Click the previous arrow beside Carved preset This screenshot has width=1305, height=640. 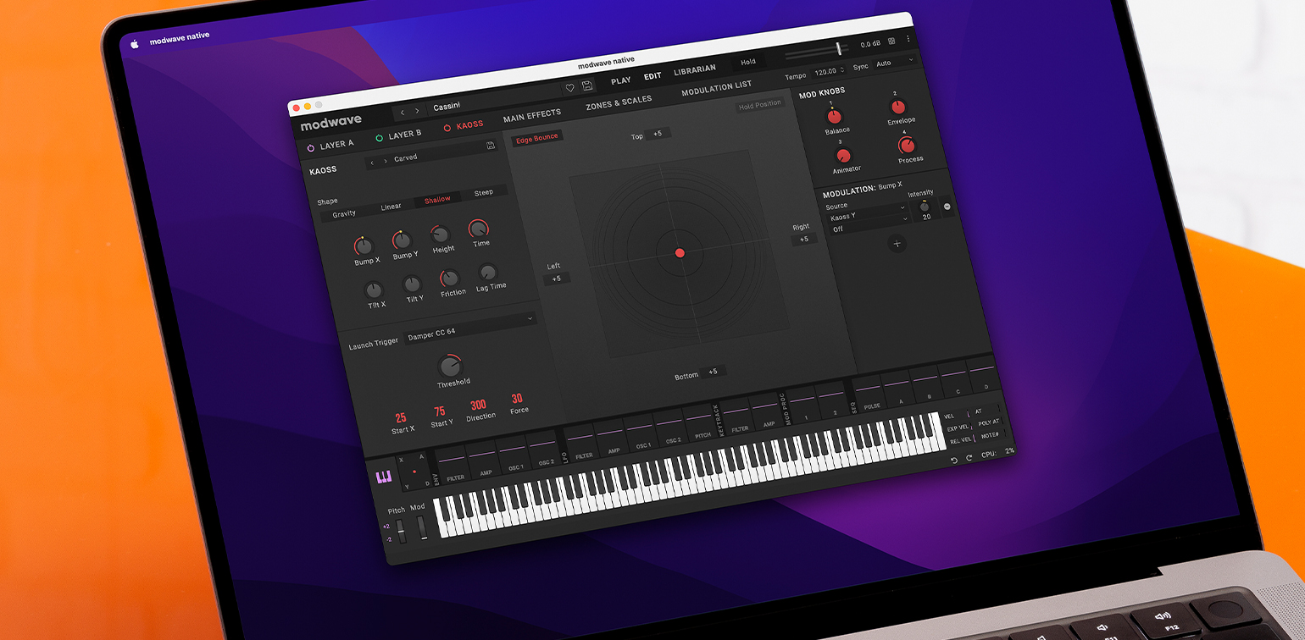pos(371,162)
